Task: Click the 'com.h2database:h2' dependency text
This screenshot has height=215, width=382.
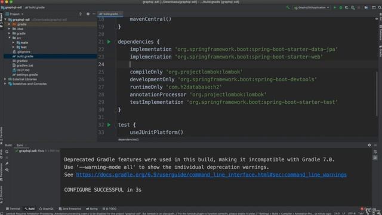Action: (194, 87)
